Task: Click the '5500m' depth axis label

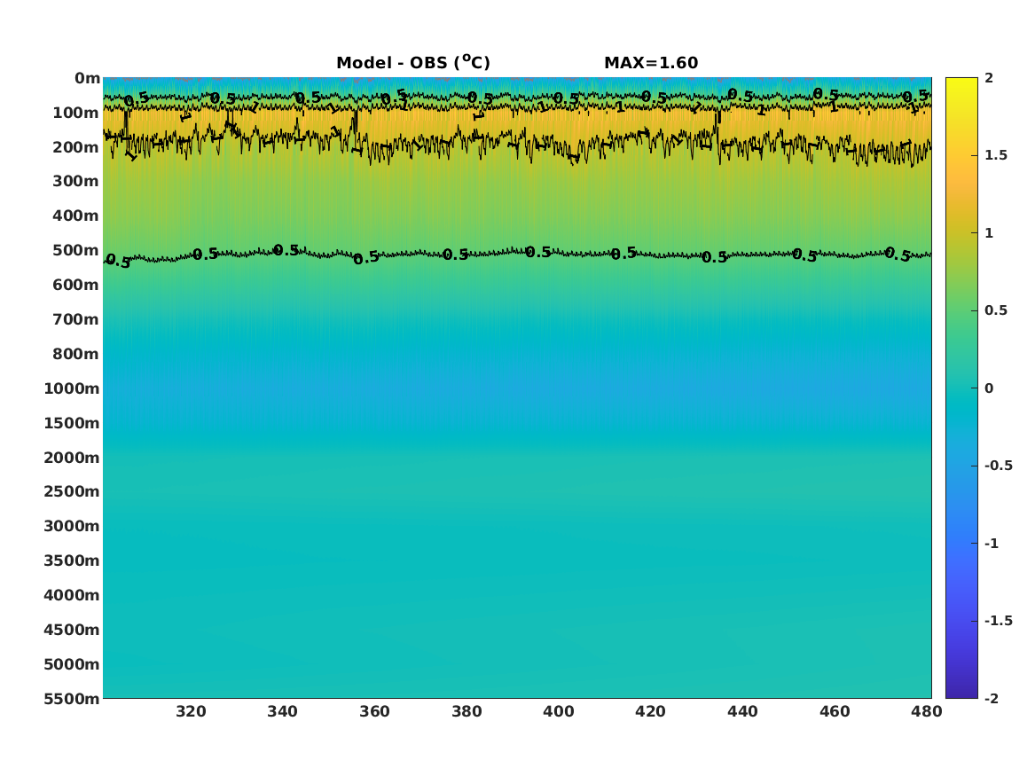Action: [72, 699]
